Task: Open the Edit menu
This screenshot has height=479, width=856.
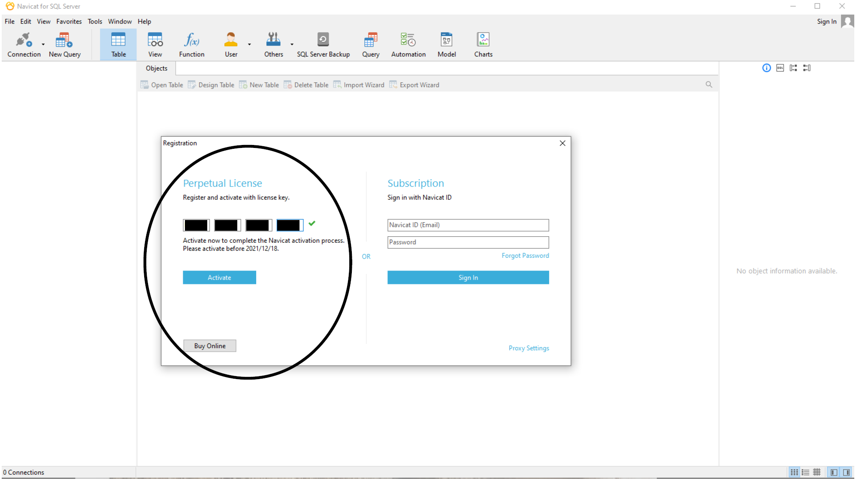Action: click(x=26, y=21)
